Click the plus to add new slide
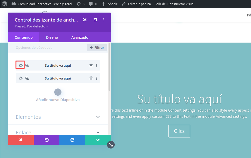Image resolution: width=251 pixels, height=158 pixels. pyautogui.click(x=58, y=92)
